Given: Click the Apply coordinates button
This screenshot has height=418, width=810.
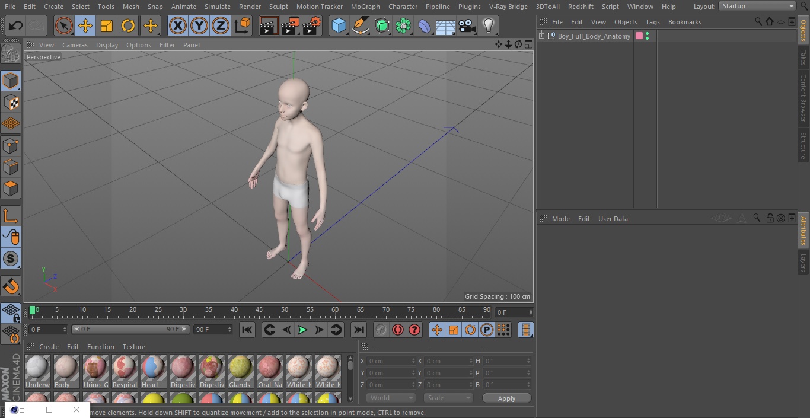Looking at the screenshot, I should pos(506,398).
